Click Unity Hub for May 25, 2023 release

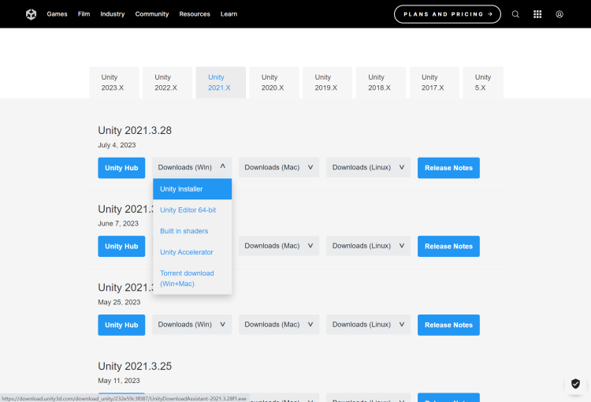pos(121,325)
